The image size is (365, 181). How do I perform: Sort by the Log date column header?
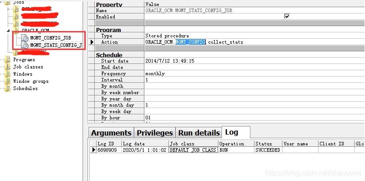coord(145,144)
